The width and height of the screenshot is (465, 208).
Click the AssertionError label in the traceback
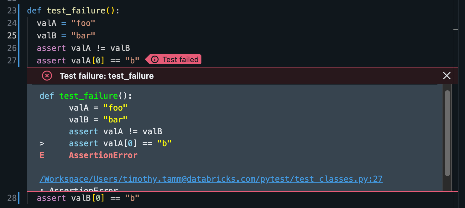103,155
